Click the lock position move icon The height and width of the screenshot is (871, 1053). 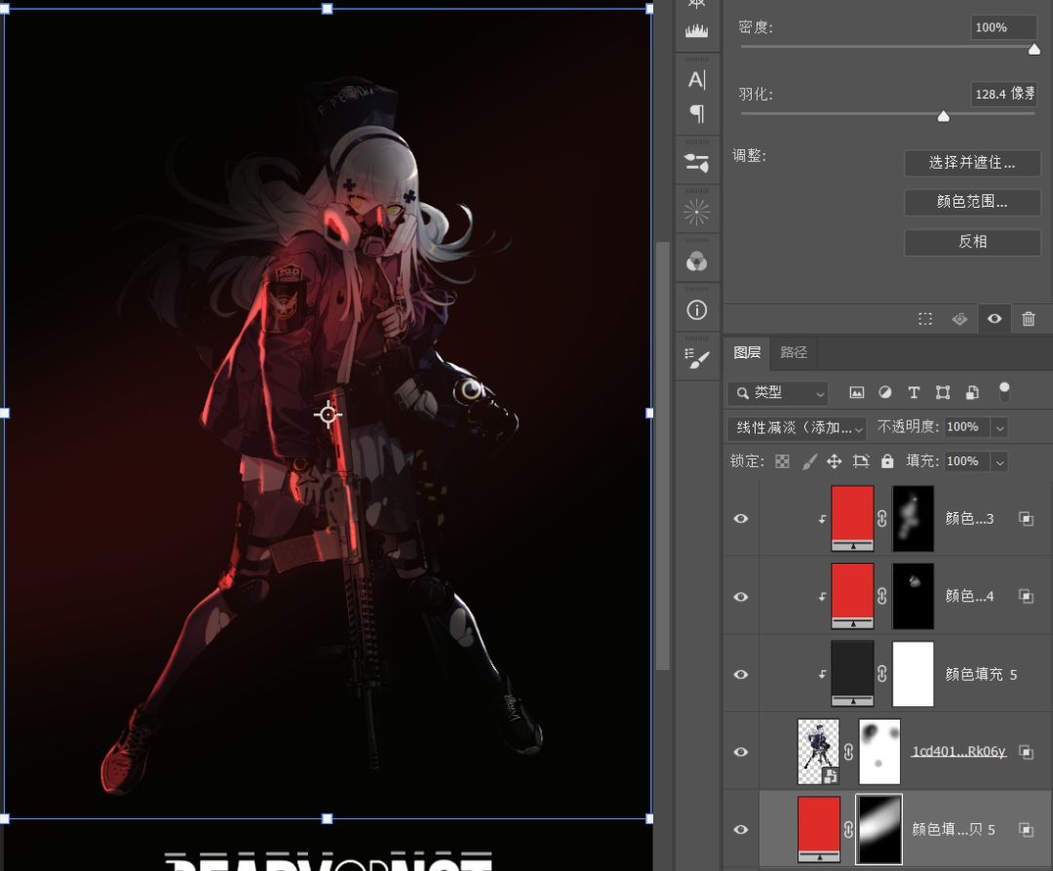pyautogui.click(x=834, y=461)
